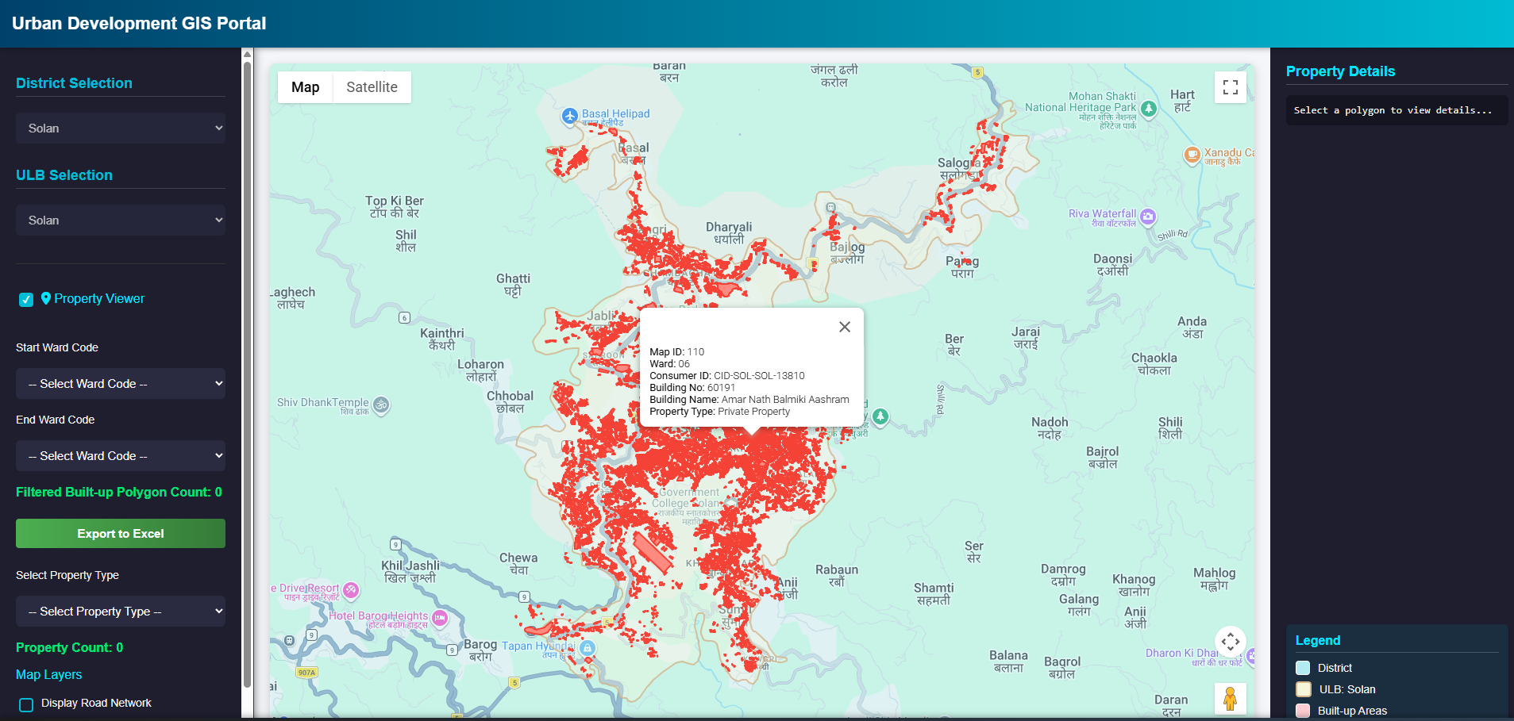Disable the Property Viewer checkbox
The image size is (1514, 721).
coord(25,299)
